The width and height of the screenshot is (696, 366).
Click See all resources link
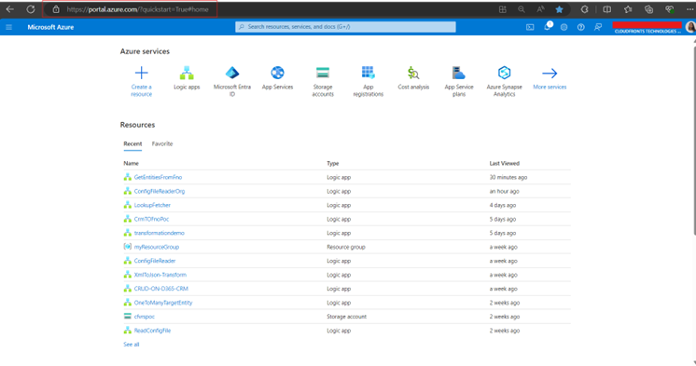131,345
